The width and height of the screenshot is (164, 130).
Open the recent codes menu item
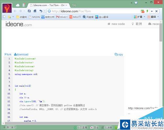pyautogui.click(x=154, y=24)
